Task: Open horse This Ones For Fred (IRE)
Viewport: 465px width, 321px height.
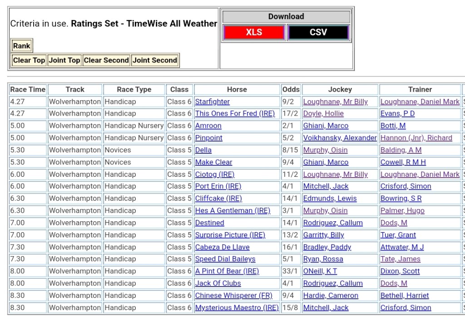Action: 235,114
